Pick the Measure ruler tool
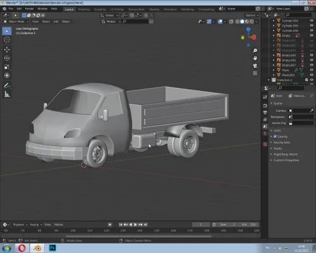Viewport: 316px width, 253px height. point(7,94)
